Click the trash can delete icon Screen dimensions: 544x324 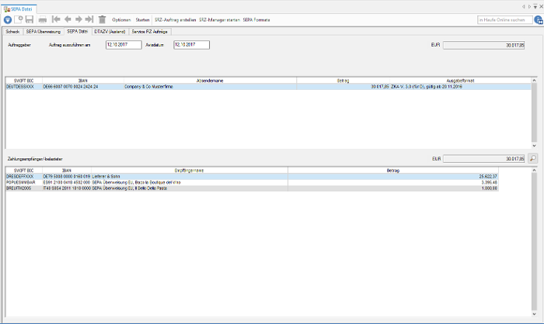point(102,19)
